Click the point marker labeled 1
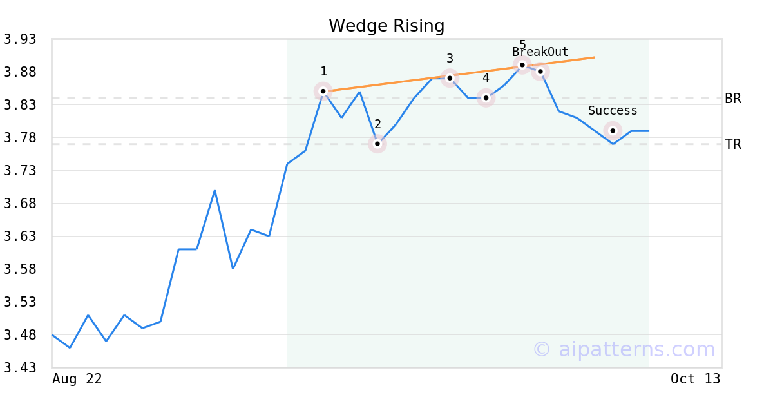Image resolution: width=773 pixels, height=406 pixels. point(323,91)
